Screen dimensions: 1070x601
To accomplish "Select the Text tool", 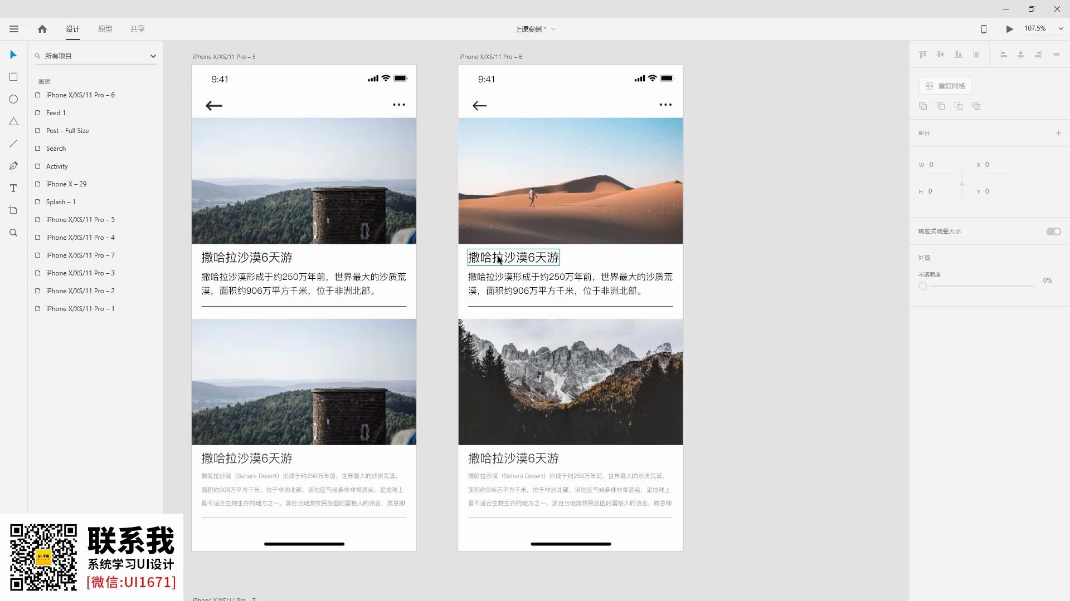I will pos(13,188).
